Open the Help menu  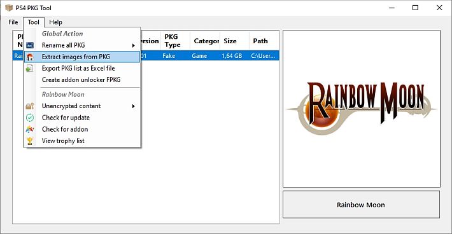point(55,22)
